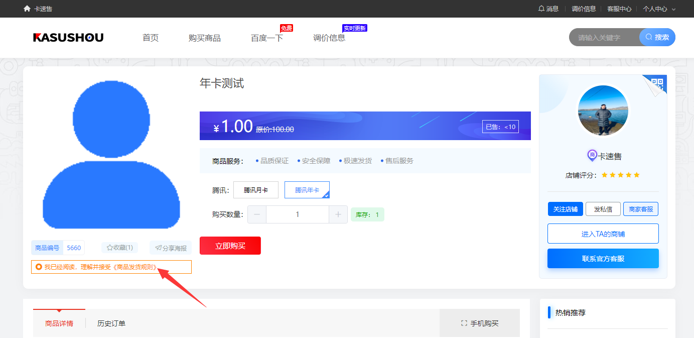
Task: Switch to the 商品详情 tab
Action: click(x=59, y=323)
